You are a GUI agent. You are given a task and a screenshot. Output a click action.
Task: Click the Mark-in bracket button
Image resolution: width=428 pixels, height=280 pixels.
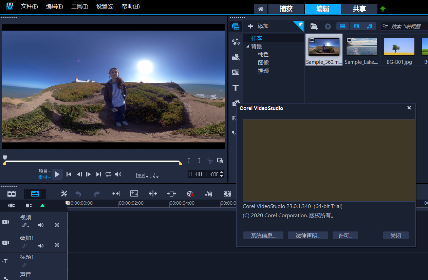pos(189,161)
